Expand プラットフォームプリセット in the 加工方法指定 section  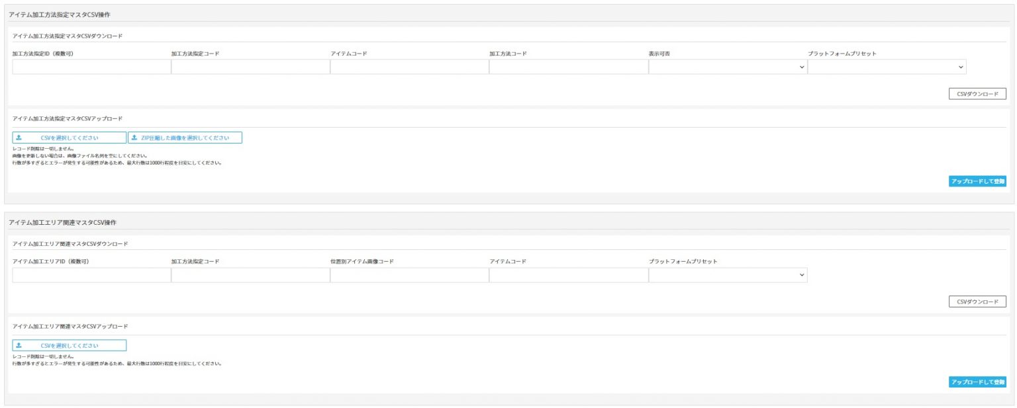pos(886,67)
